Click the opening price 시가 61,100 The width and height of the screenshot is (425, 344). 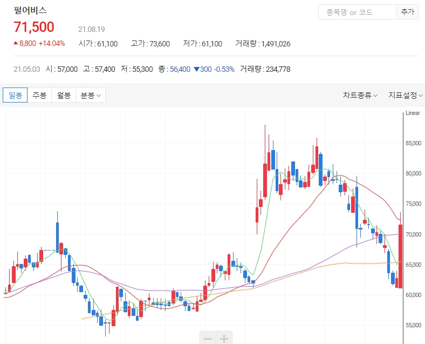tap(98, 44)
